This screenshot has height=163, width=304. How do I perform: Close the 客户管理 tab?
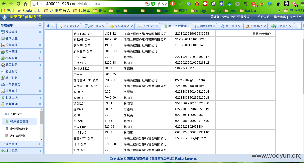[x=239, y=26]
